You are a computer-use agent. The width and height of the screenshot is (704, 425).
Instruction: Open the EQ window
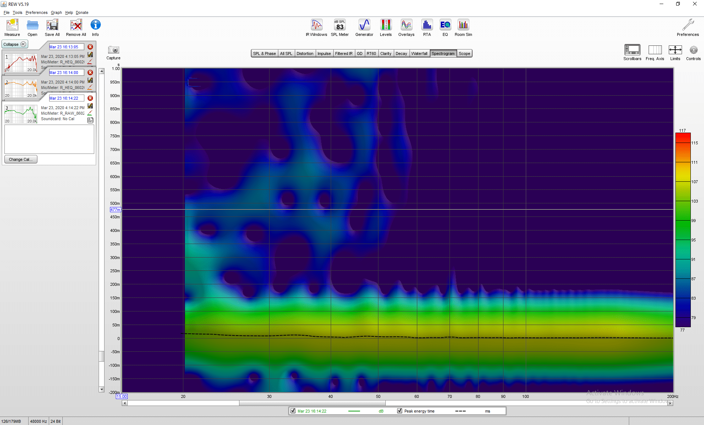445,28
